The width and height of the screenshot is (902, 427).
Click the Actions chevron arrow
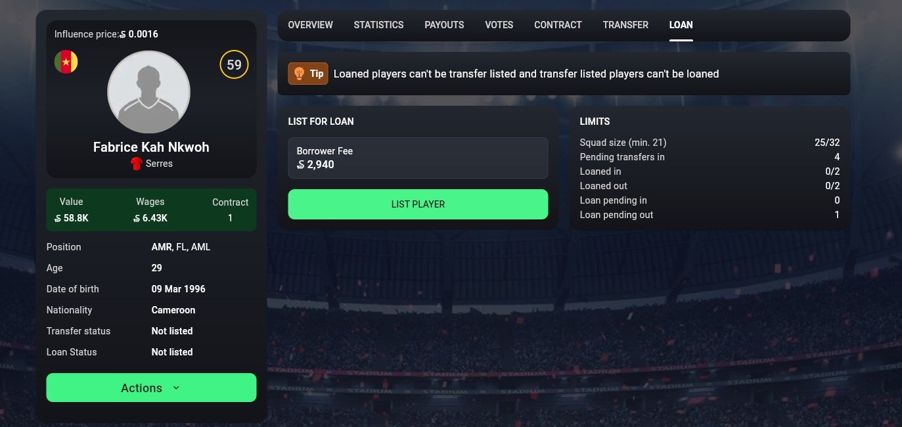coord(176,388)
